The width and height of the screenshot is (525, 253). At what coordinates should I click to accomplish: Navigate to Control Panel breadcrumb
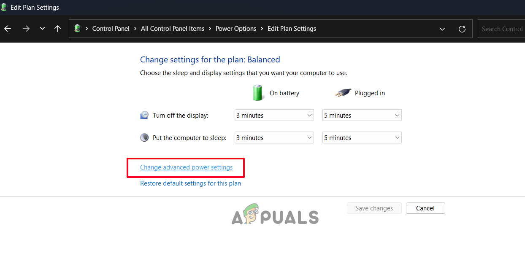click(111, 29)
